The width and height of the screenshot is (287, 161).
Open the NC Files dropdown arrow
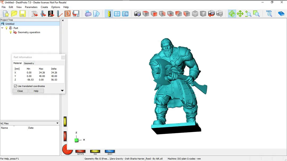tap(57, 123)
